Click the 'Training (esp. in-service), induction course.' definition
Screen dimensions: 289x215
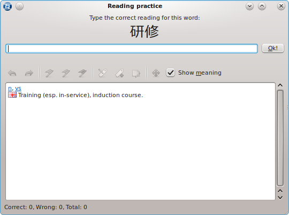pos(80,95)
